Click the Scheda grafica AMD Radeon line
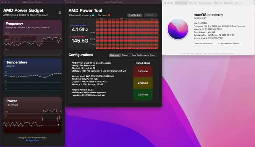Image resolution: width=255 pixels, height=147 pixels. 214,35
